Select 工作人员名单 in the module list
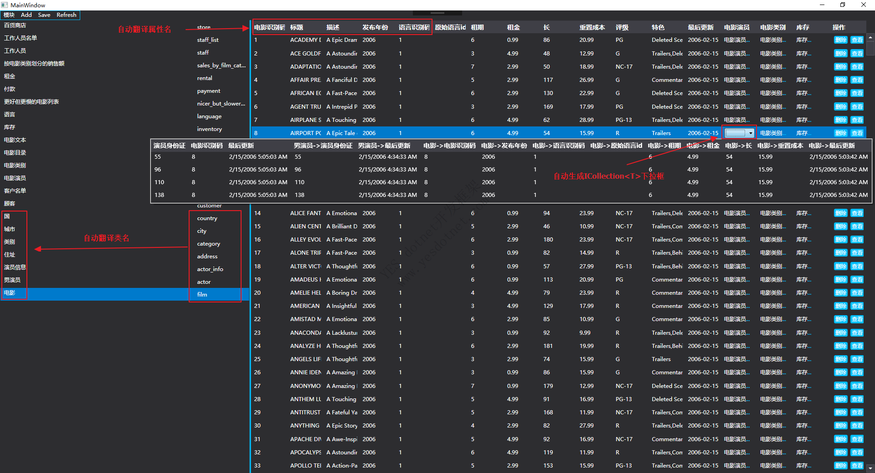This screenshot has width=875, height=473. click(21, 38)
